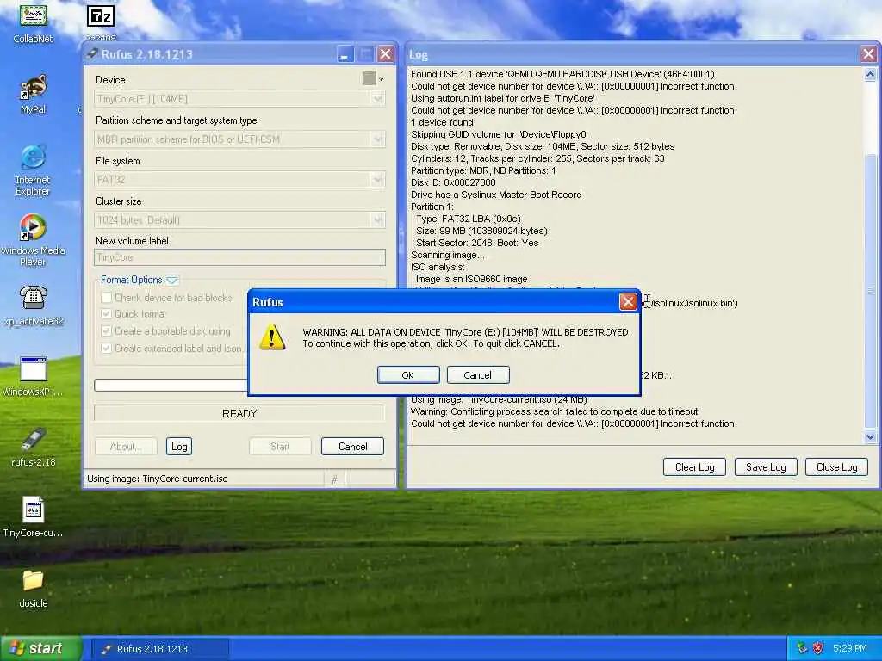
Task: Click Start button in Rufus window
Action: [280, 447]
